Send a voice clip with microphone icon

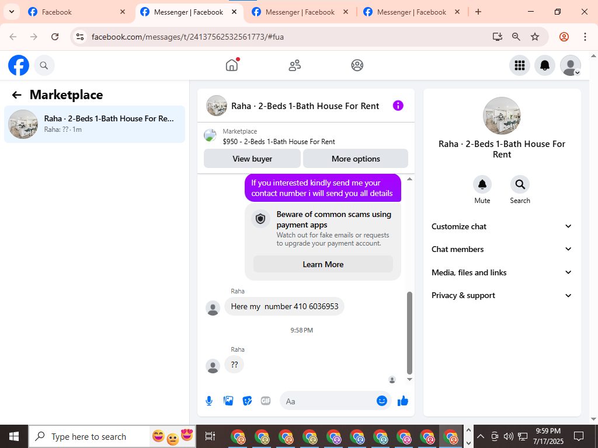point(209,401)
